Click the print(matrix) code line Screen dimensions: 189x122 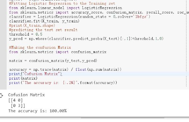(23, 79)
